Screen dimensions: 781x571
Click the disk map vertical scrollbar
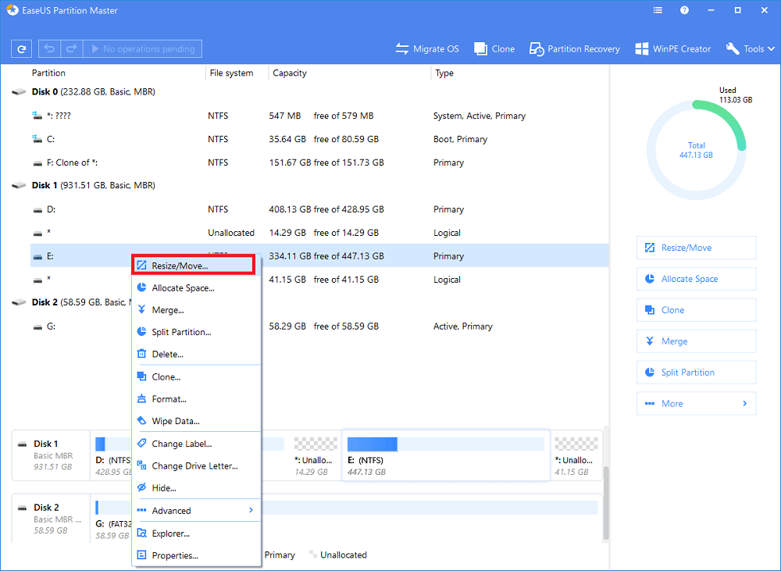click(x=606, y=503)
